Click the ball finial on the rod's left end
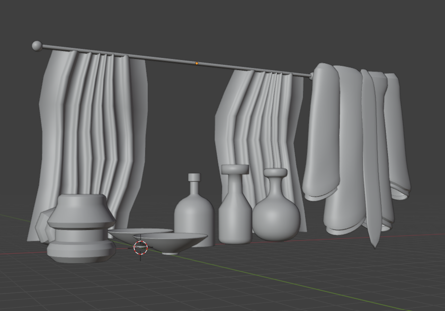This screenshot has width=445, height=311. tap(37, 46)
